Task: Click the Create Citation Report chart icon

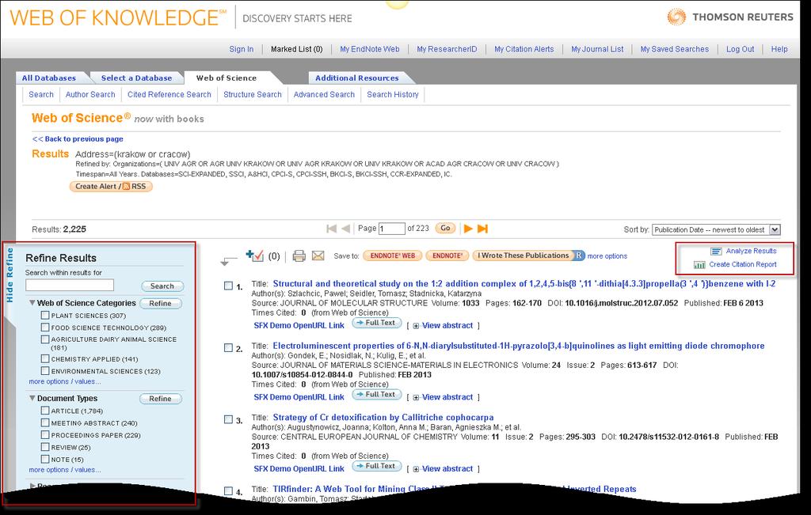Action: [699, 264]
